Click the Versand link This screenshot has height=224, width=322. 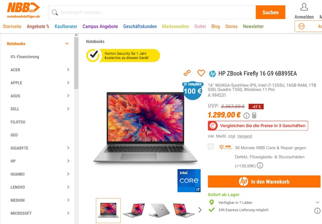[x=244, y=136]
